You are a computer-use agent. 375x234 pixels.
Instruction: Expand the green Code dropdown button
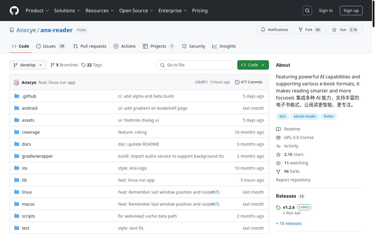tap(253, 65)
